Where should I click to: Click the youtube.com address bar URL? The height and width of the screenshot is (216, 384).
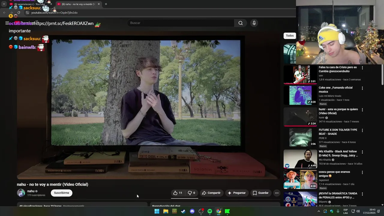[x=54, y=13]
